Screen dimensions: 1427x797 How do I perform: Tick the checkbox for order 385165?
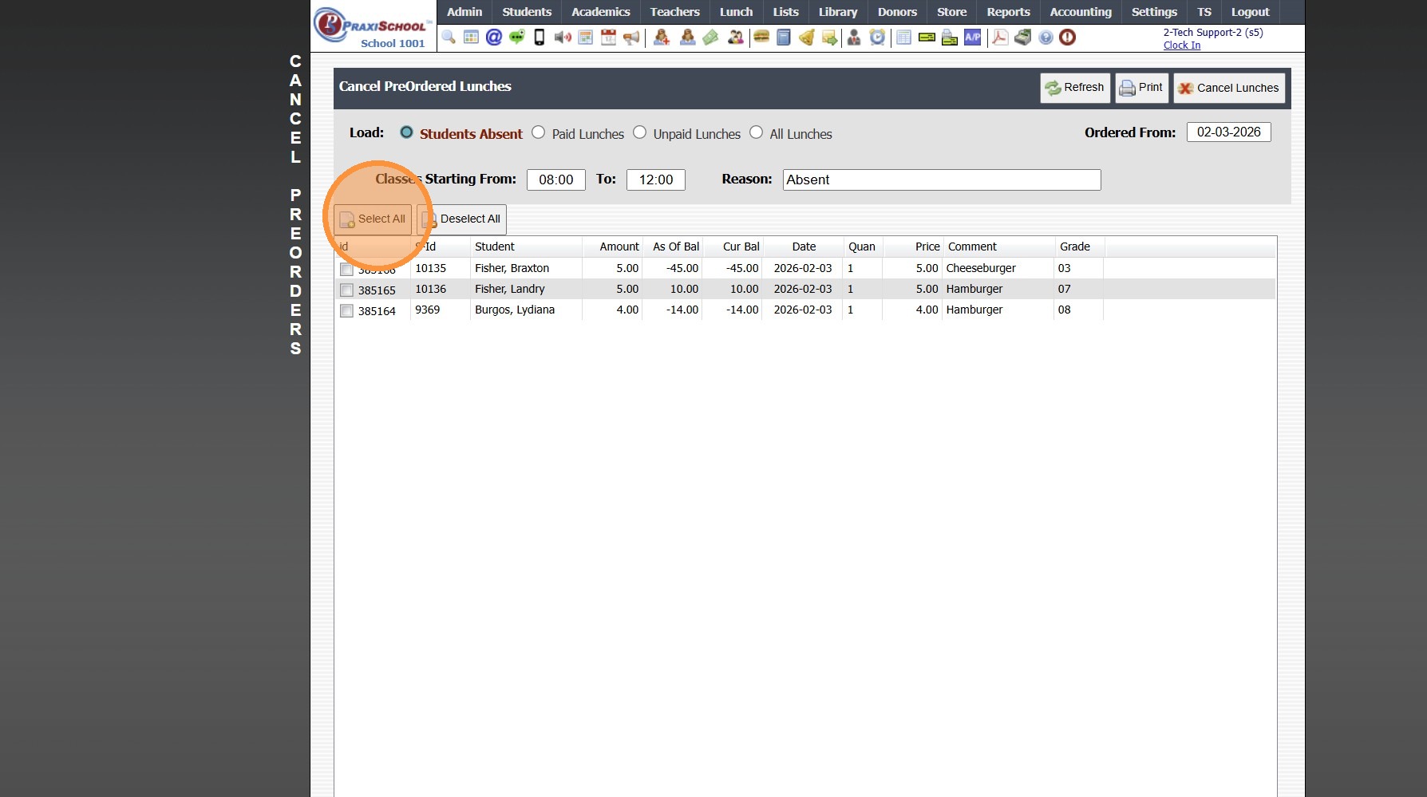(x=346, y=290)
